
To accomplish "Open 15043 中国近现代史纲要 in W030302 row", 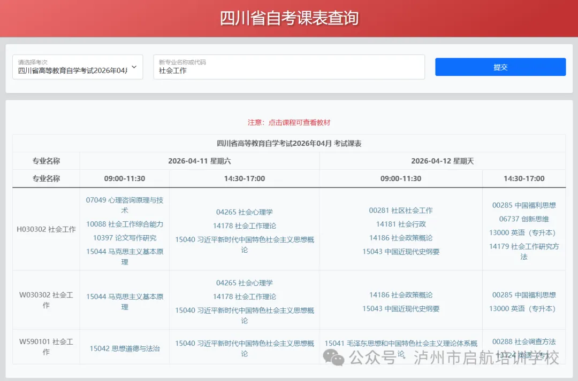I will coord(401,309).
